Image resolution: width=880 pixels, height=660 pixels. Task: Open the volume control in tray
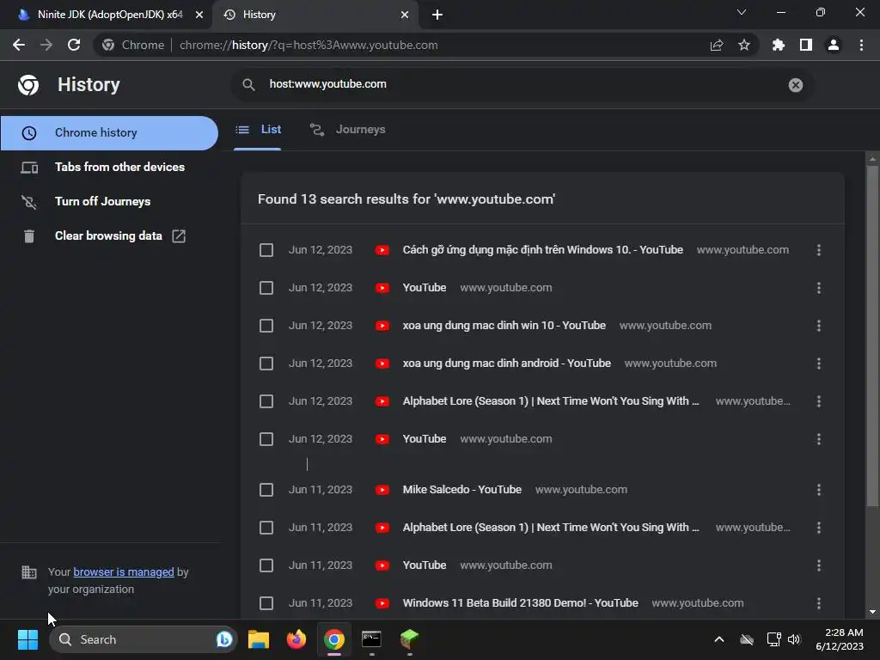pos(794,639)
